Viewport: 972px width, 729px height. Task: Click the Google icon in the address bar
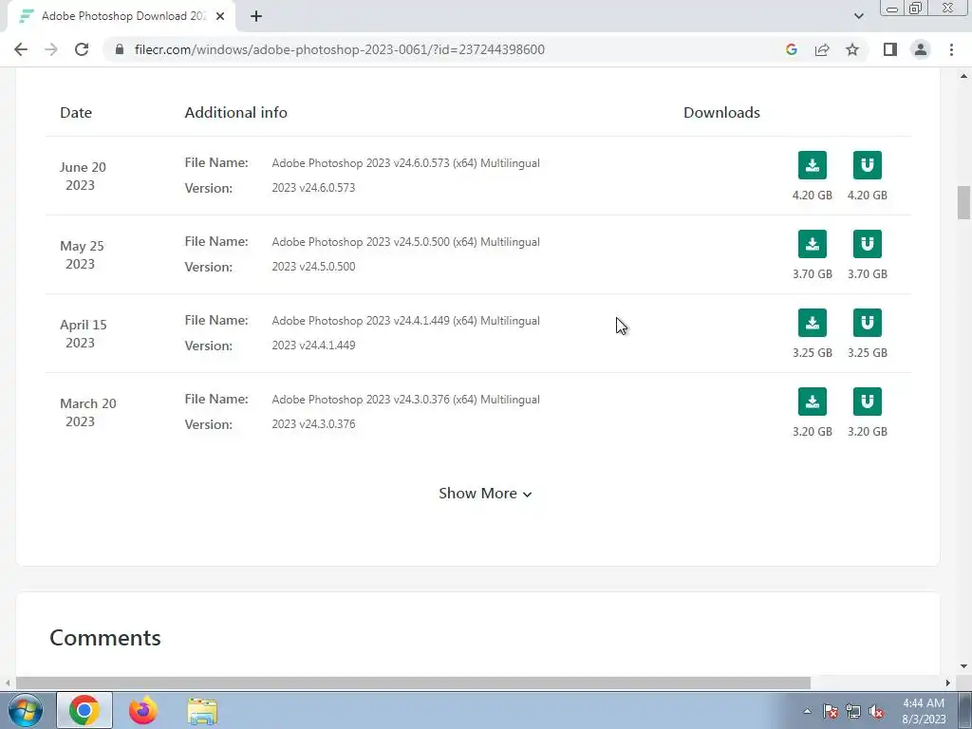tap(791, 49)
